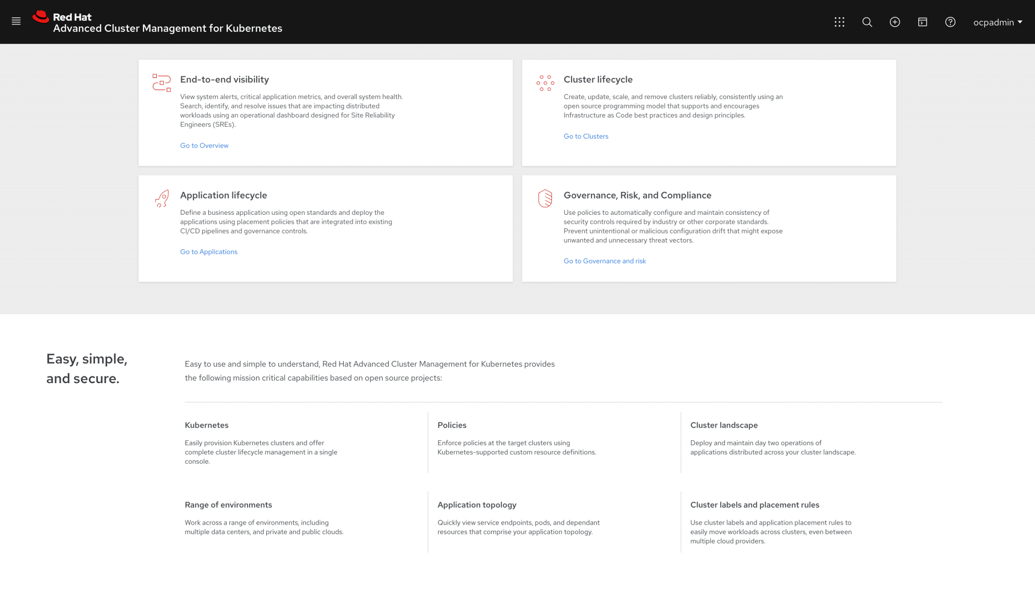Viewport: 1035px width, 604px height.
Task: Go to Overview
Action: [204, 145]
